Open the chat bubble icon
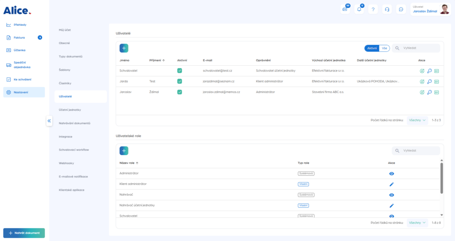The height and width of the screenshot is (241, 455). pyautogui.click(x=401, y=9)
